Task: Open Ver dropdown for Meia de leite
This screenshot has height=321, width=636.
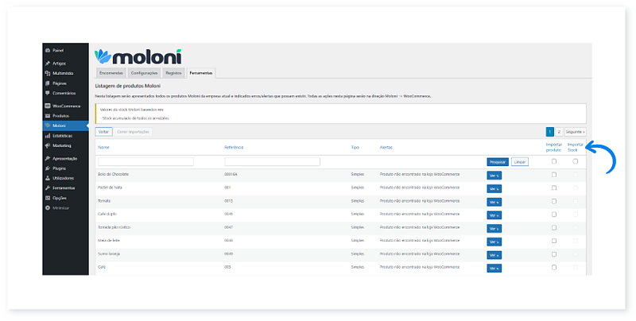Action: [494, 242]
